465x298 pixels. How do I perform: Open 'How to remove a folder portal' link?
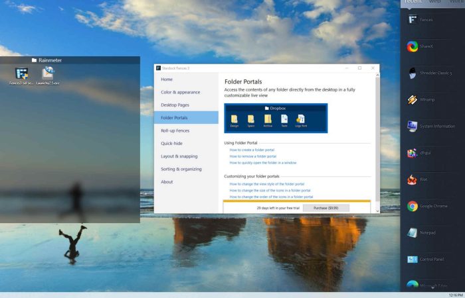tap(253, 156)
